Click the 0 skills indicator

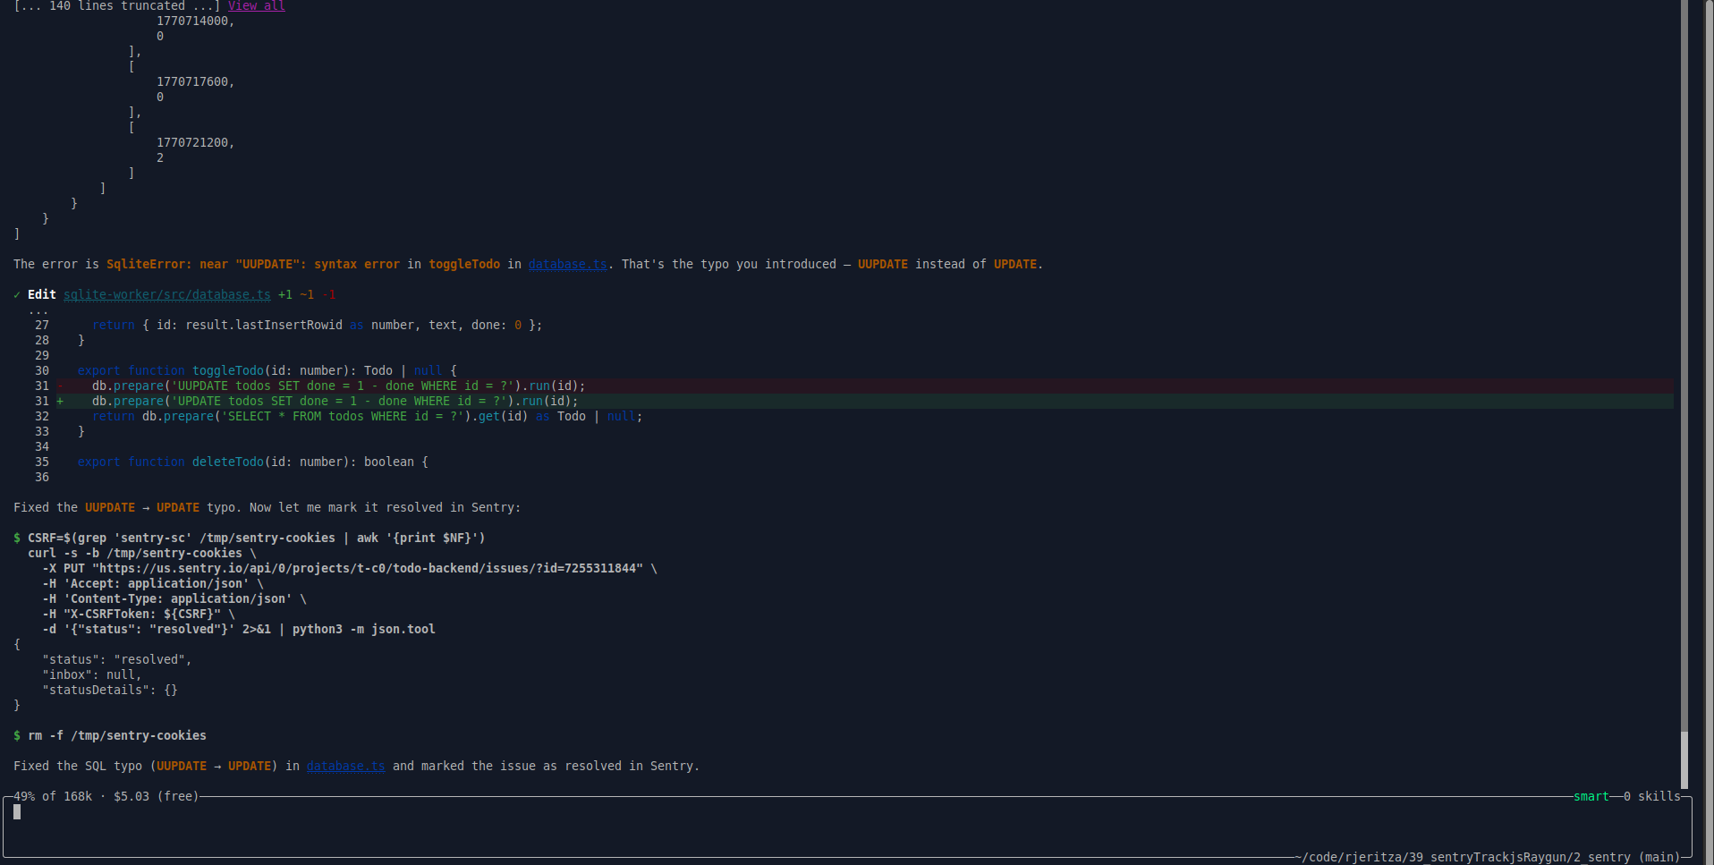1651,796
